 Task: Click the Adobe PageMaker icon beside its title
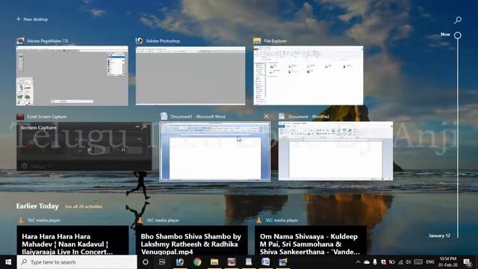point(20,40)
